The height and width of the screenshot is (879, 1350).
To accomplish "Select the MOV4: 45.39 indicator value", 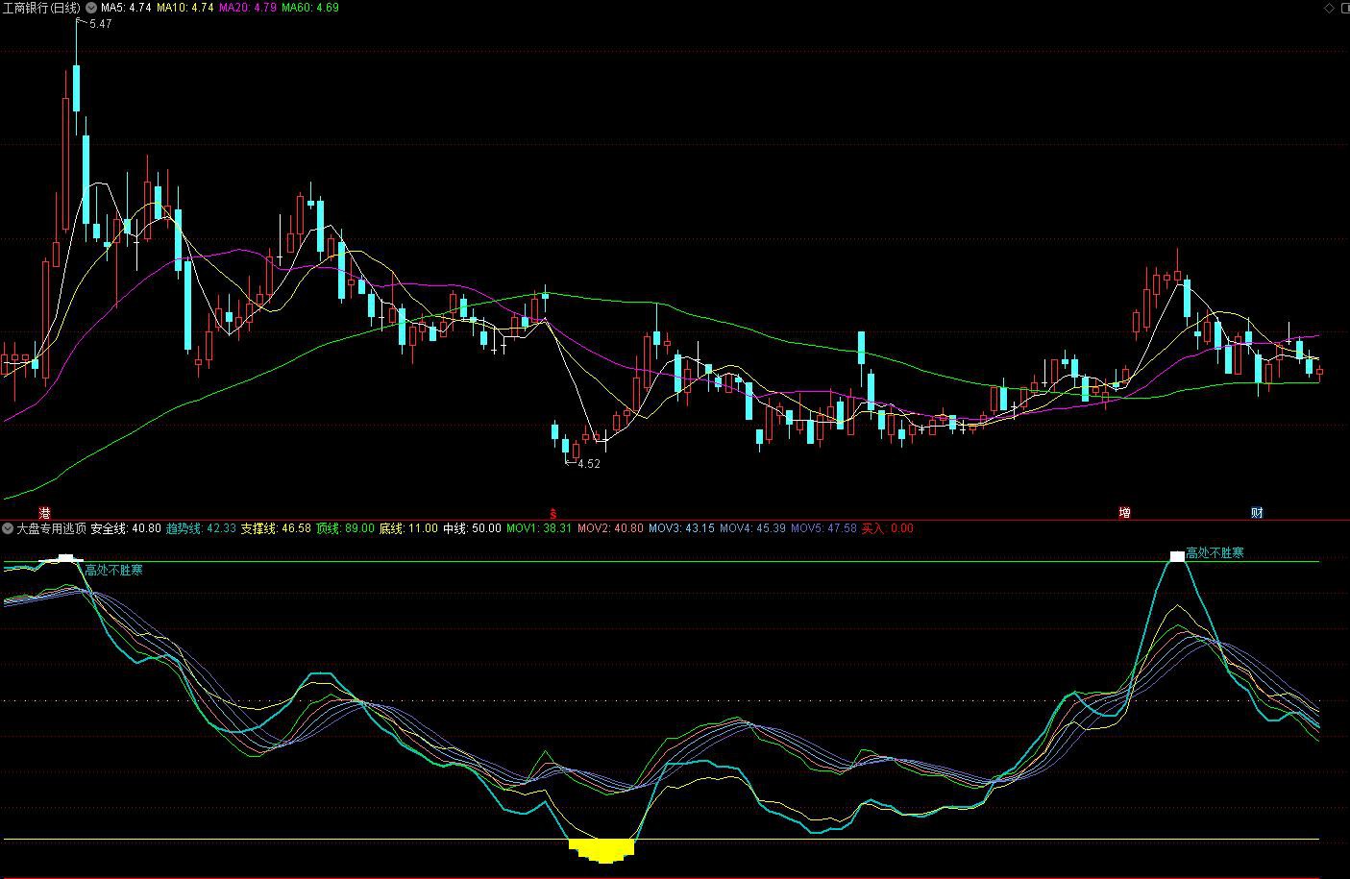I will click(752, 528).
